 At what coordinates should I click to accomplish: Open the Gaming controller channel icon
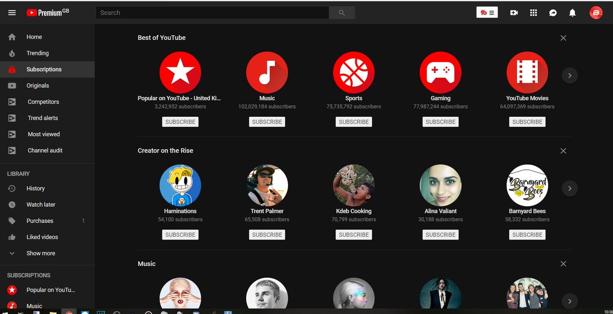pos(440,73)
